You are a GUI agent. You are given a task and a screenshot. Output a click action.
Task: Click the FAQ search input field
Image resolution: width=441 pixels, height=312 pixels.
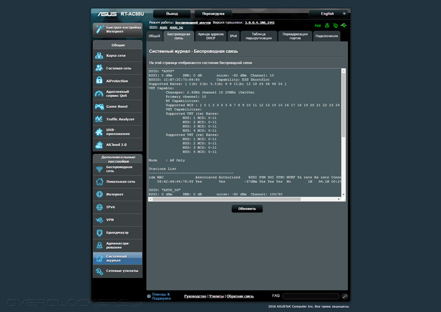(x=311, y=296)
